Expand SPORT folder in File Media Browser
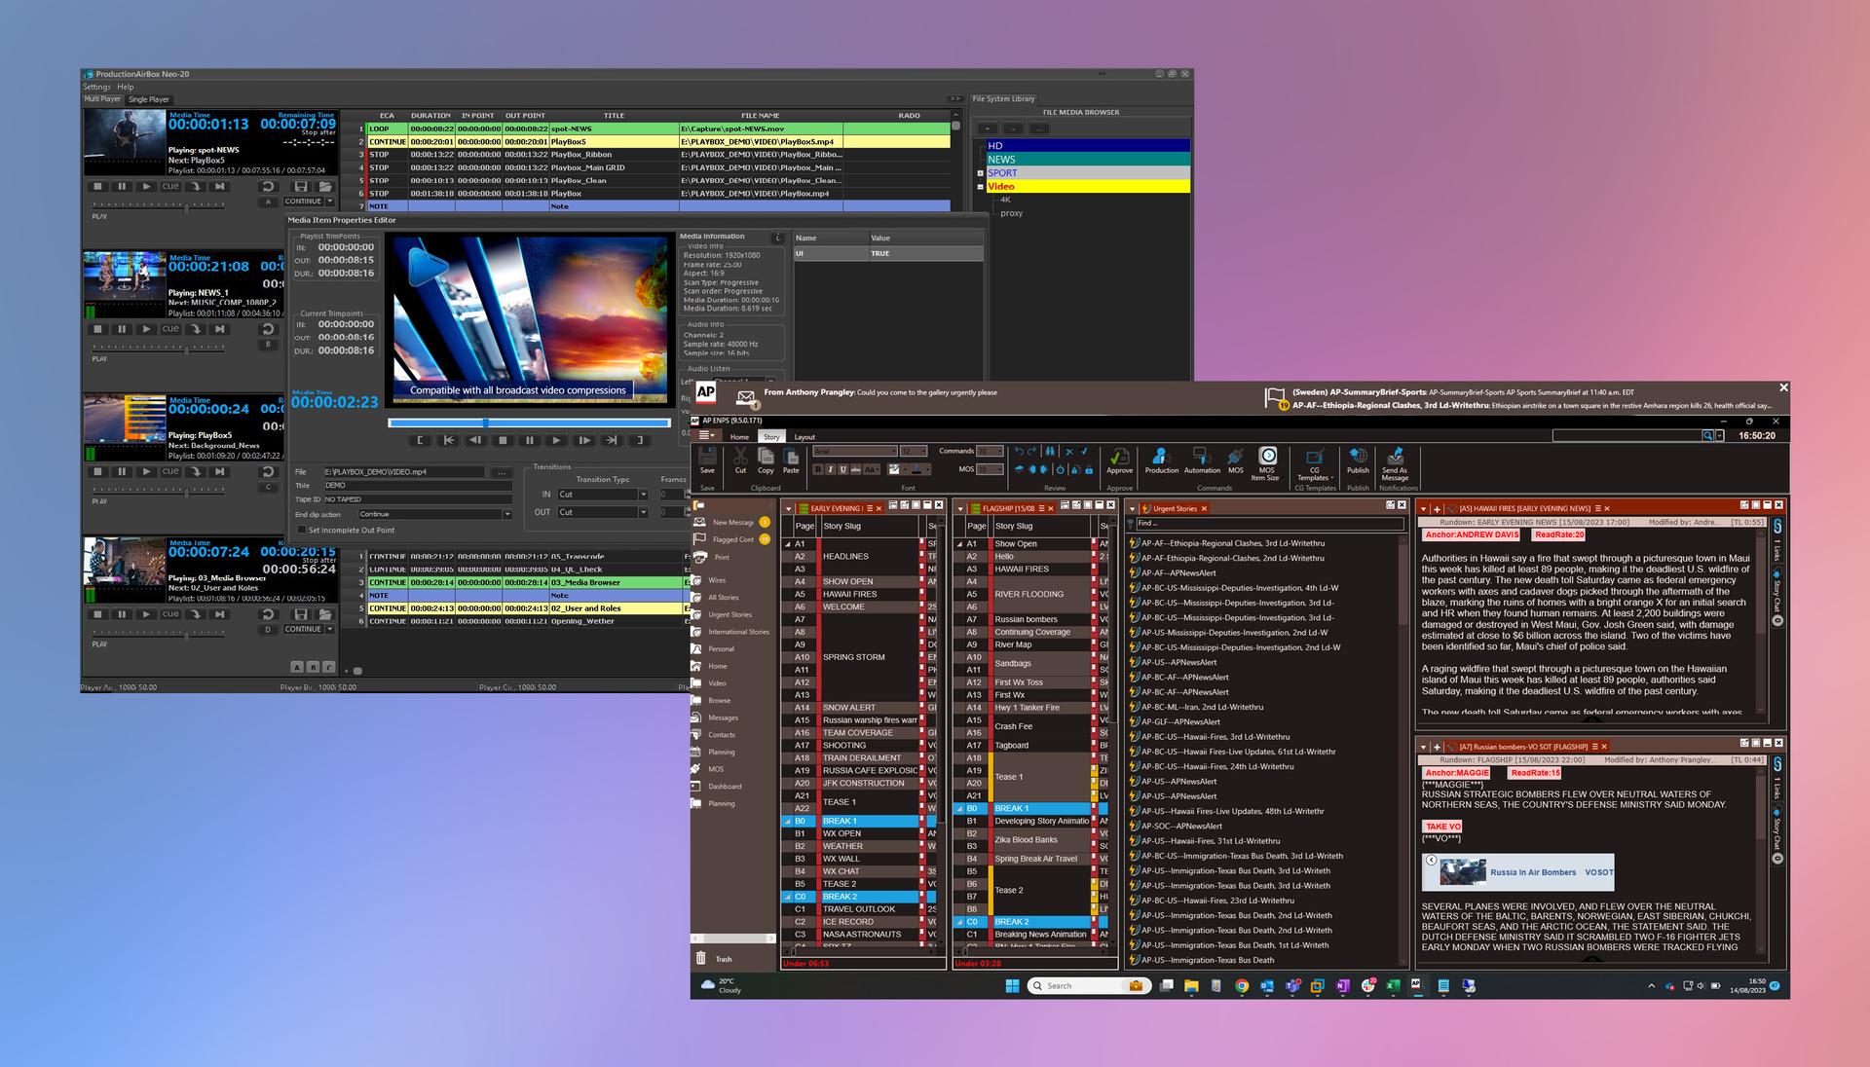 click(x=980, y=173)
